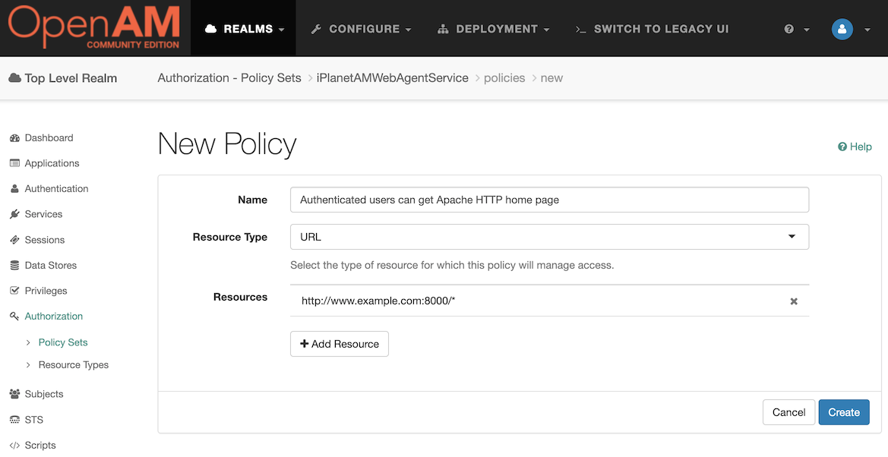Remove the http://www.example.com:8000/* resource

click(x=794, y=301)
